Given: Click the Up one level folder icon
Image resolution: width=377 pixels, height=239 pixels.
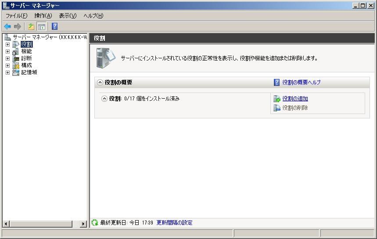Looking at the screenshot, I should pos(31,27).
